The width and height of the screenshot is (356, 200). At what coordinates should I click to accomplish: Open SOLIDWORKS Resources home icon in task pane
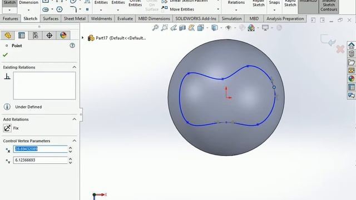point(351,46)
